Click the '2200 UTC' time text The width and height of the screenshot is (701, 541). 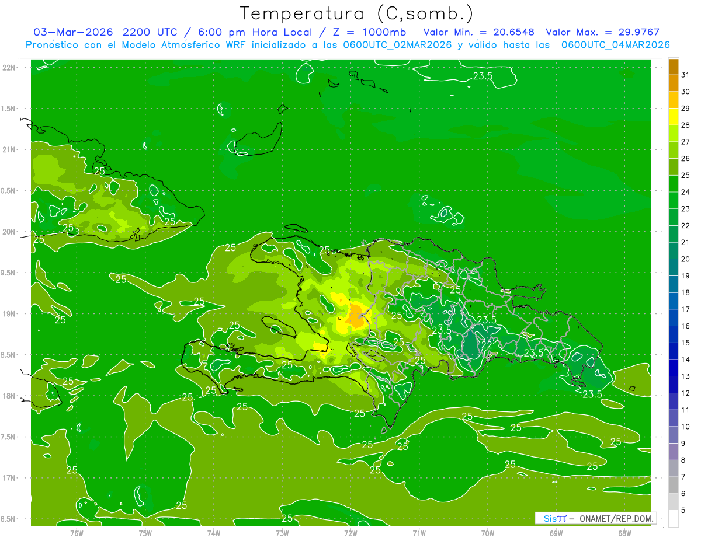pos(150,32)
